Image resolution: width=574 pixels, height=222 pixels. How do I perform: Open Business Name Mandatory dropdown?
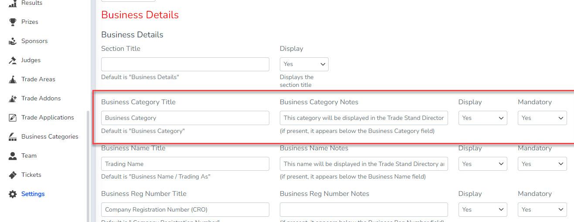(542, 164)
